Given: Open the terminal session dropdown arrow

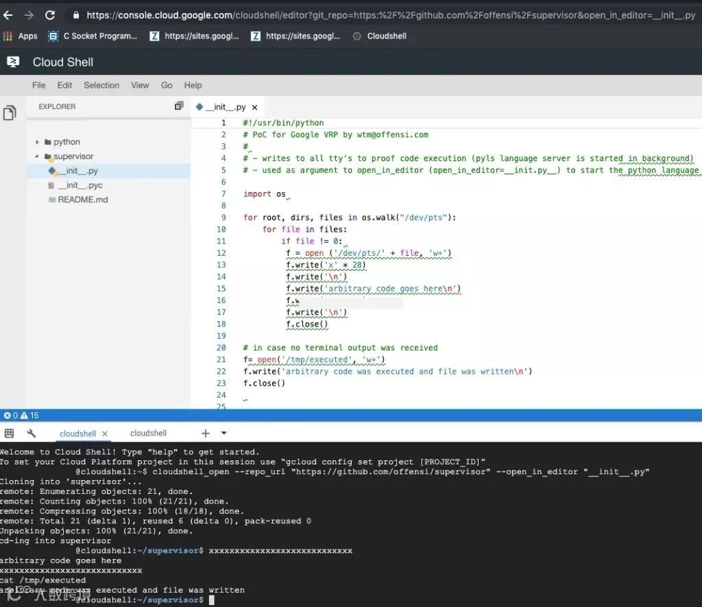Looking at the screenshot, I should [x=224, y=433].
